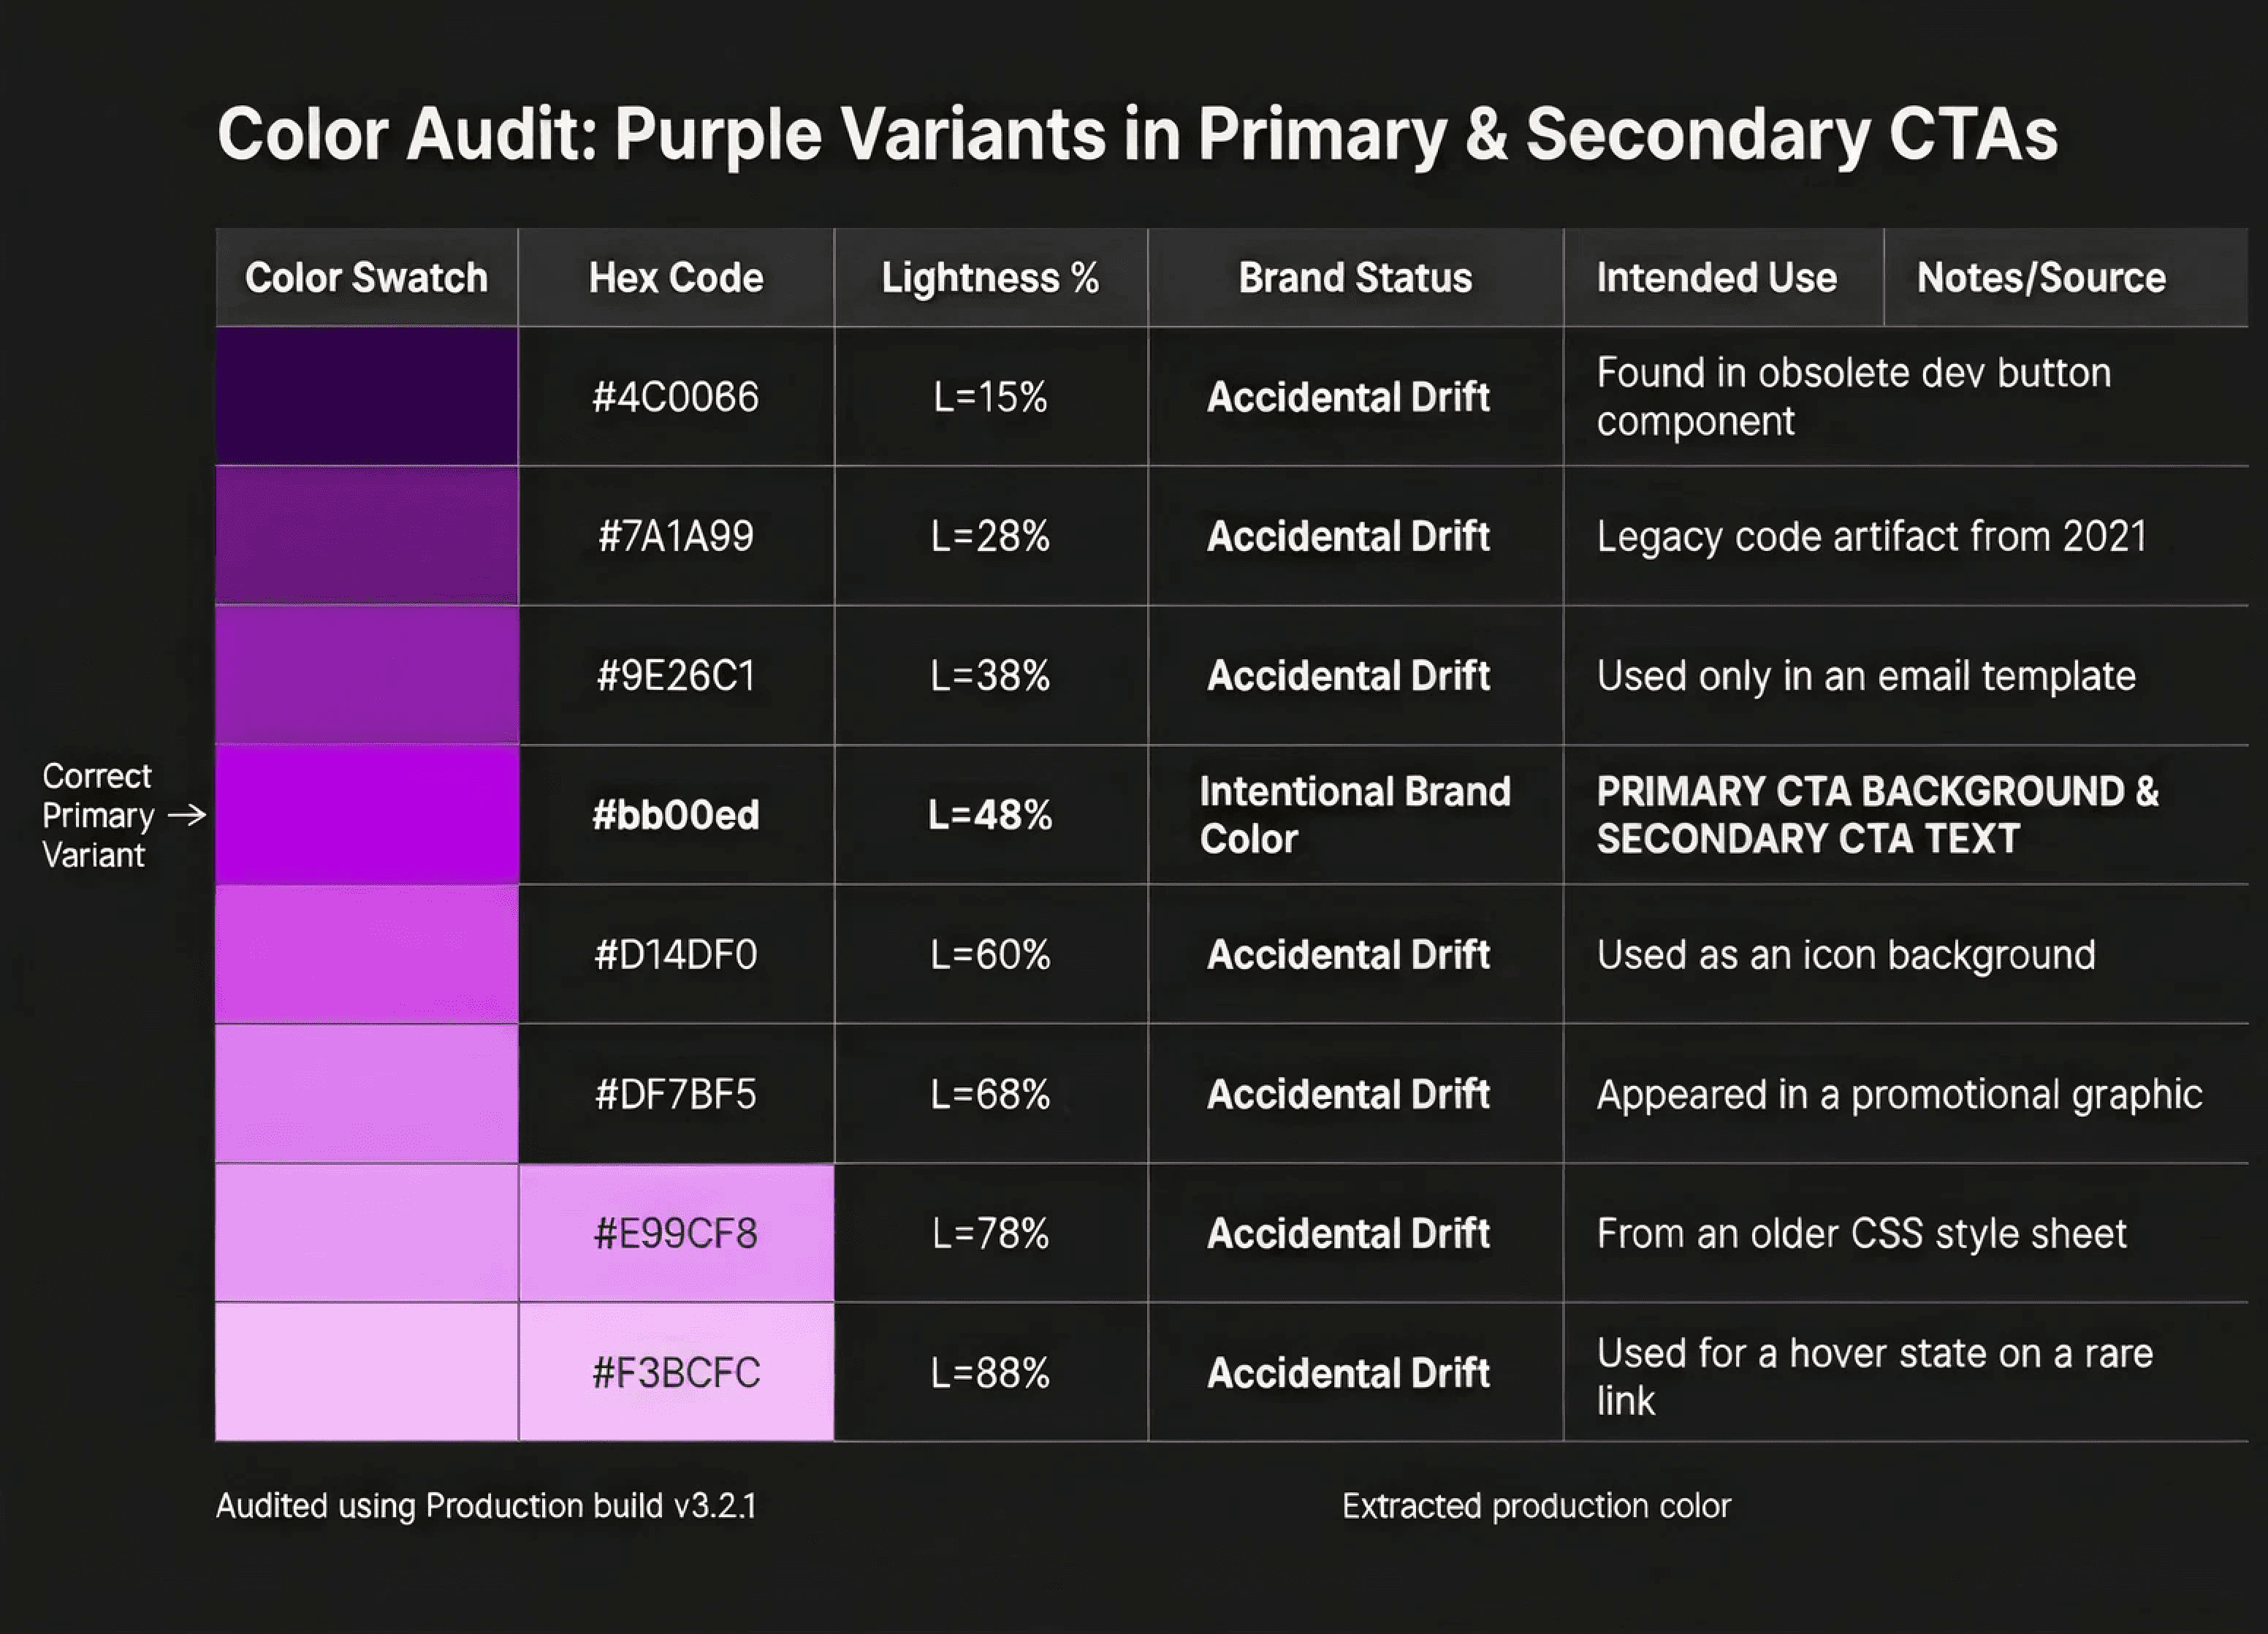The image size is (2268, 1634).
Task: Select the #7A1A99 color swatch
Action: 367,535
